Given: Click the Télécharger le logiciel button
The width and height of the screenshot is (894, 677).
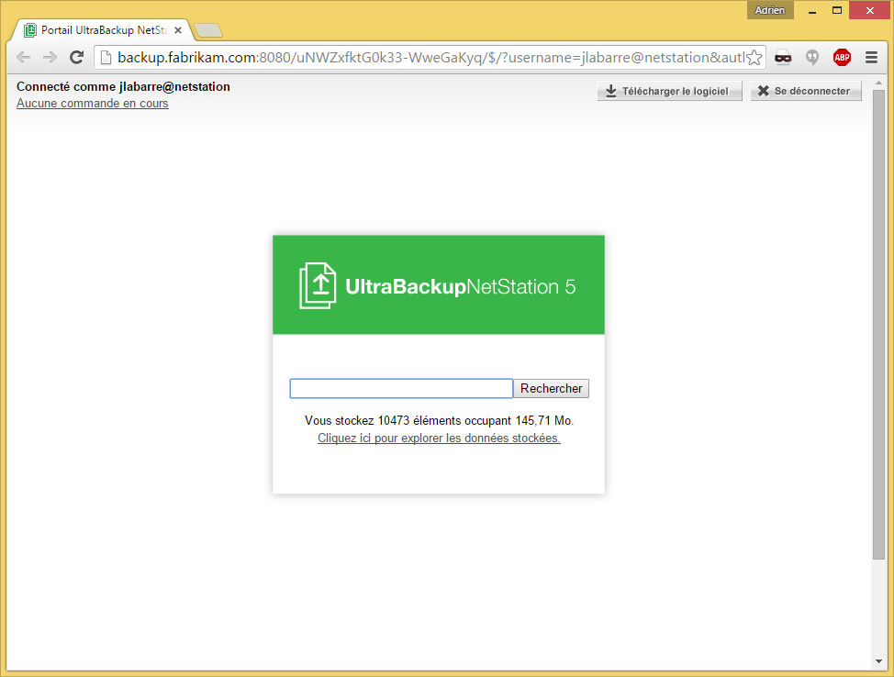Looking at the screenshot, I should [669, 92].
